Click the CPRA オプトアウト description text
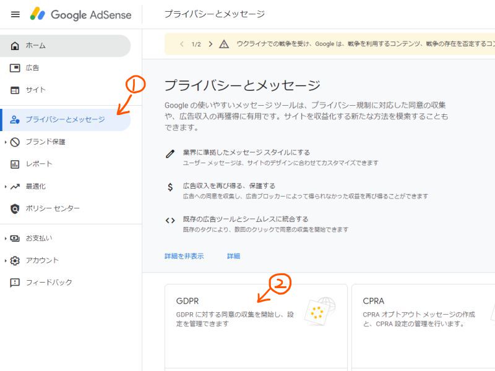 coord(419,319)
